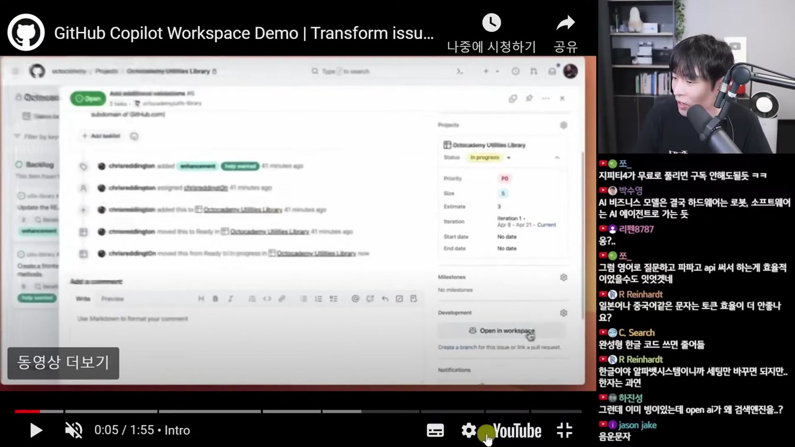Close the issue side panel with X
Viewport: 795px width, 447px height.
coord(562,98)
